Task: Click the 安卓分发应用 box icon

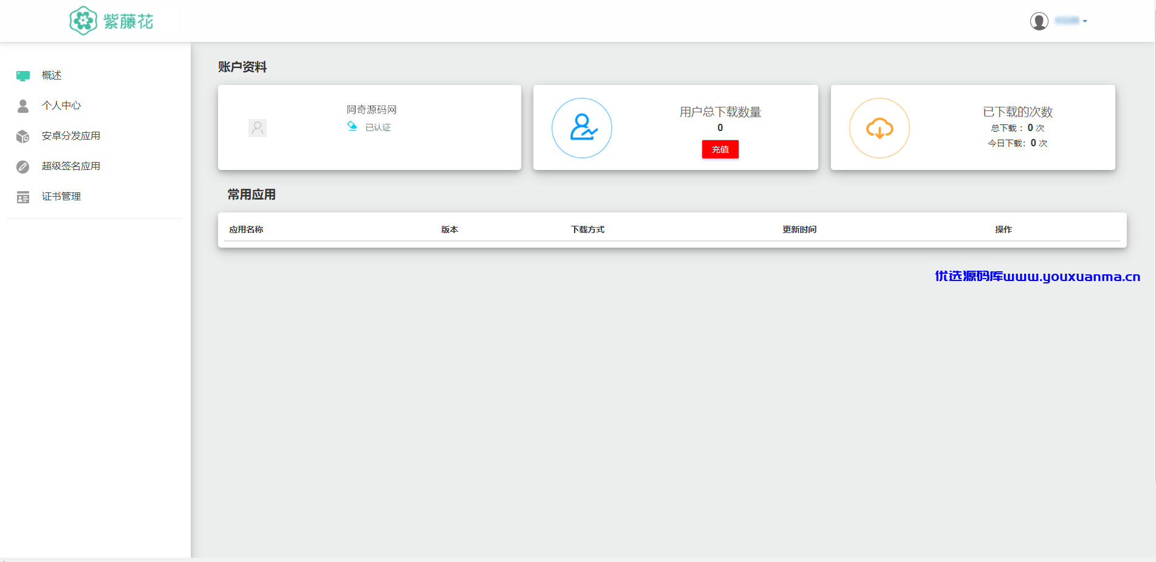Action: coord(23,137)
